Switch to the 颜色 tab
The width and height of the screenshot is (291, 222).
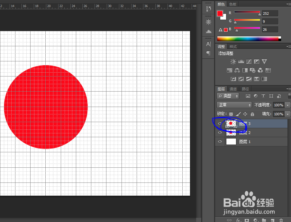[x=221, y=4]
